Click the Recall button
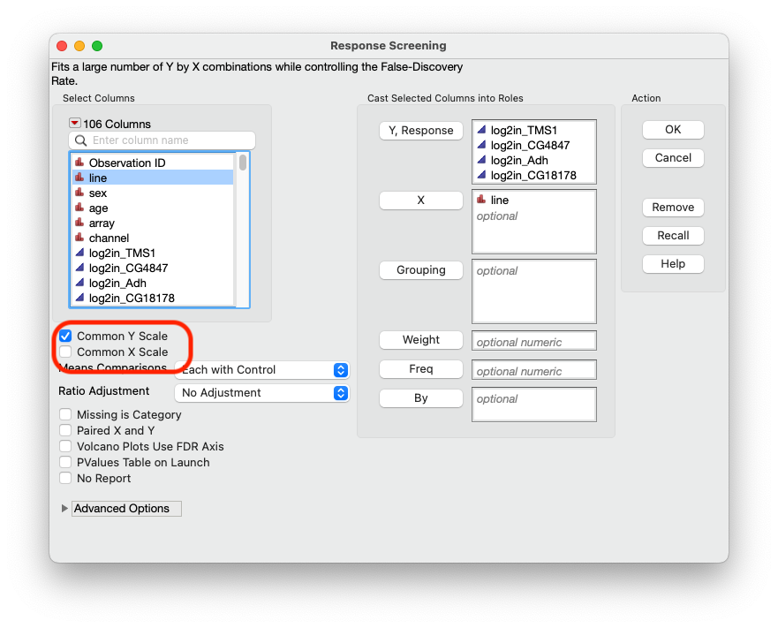This screenshot has height=628, width=778. 673,235
